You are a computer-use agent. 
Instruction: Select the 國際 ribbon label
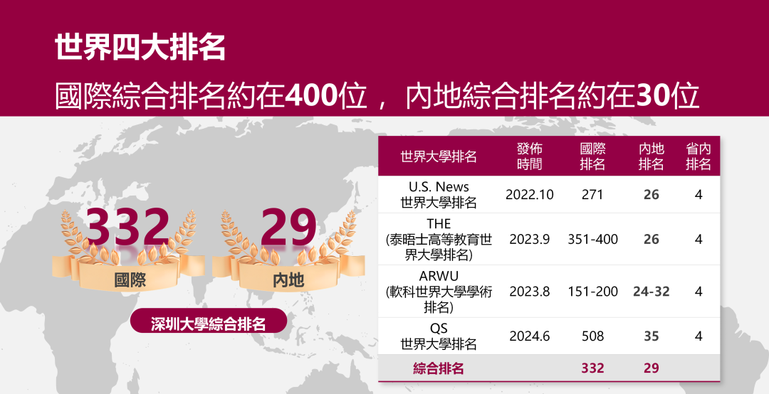click(x=130, y=280)
